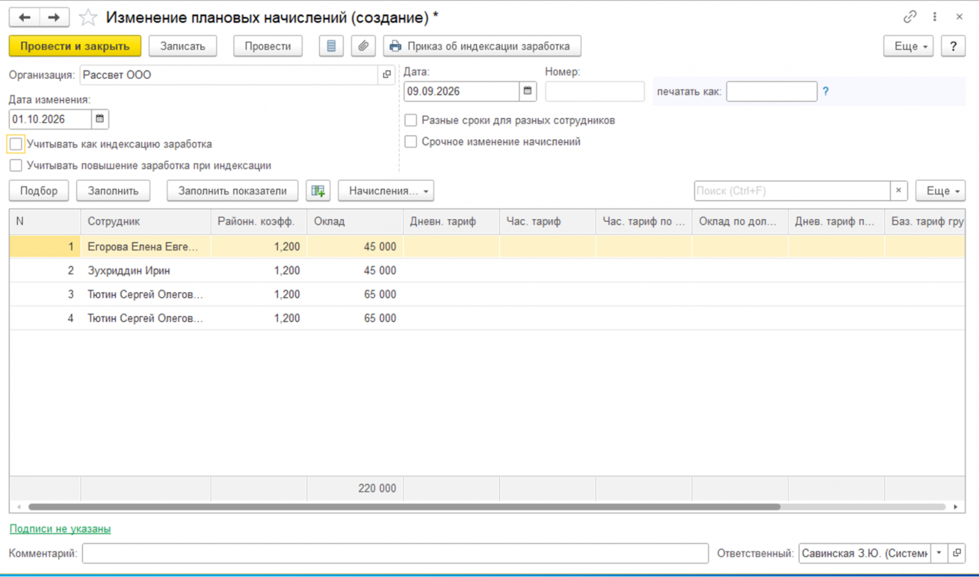
Task: Open the document report list icon
Action: [331, 46]
